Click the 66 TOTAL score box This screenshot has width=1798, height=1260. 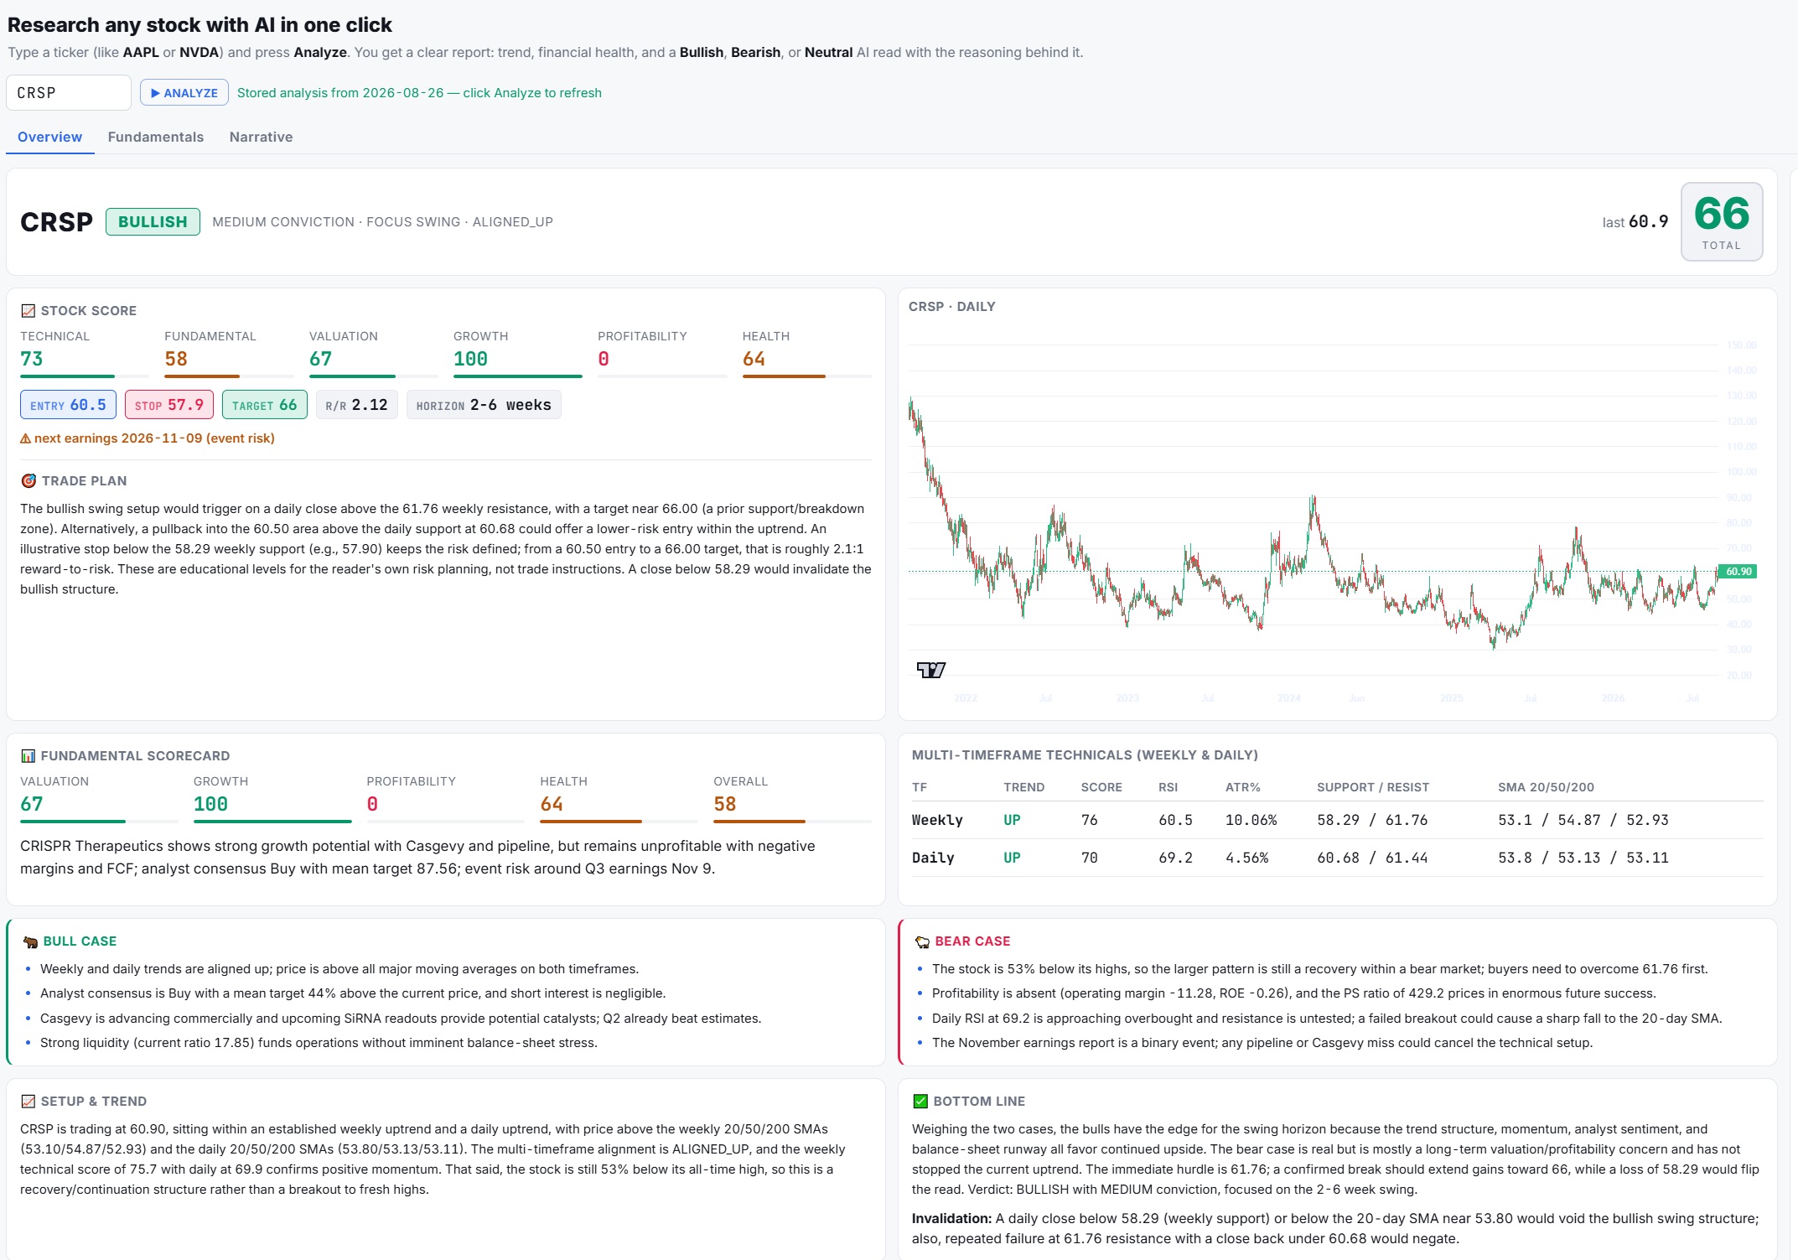1722,222
